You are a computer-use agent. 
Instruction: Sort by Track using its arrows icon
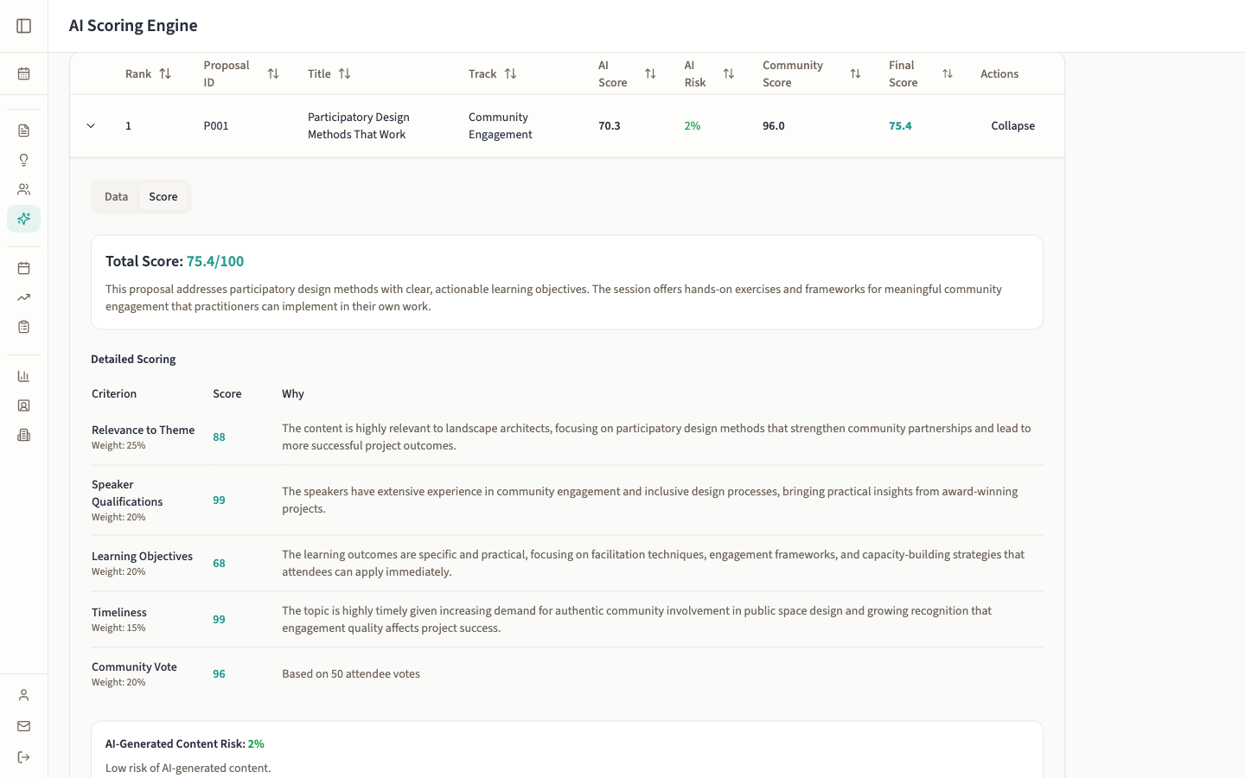click(511, 73)
